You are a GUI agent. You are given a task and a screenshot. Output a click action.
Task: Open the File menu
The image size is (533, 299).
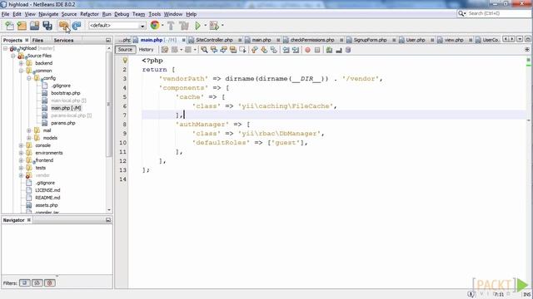(x=6, y=14)
